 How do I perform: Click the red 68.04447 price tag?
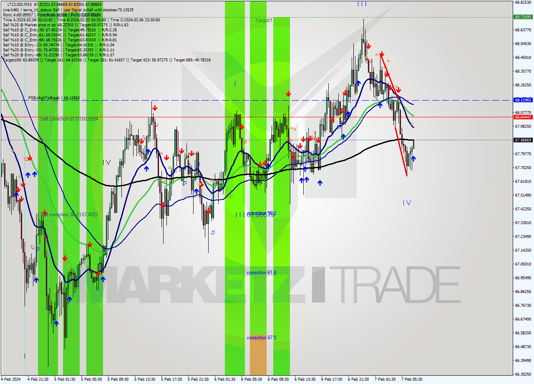pyautogui.click(x=523, y=117)
